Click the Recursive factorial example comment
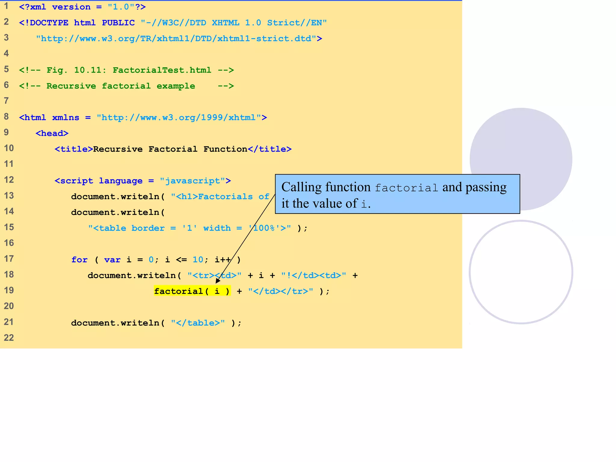This screenshot has height=462, width=616. [126, 86]
